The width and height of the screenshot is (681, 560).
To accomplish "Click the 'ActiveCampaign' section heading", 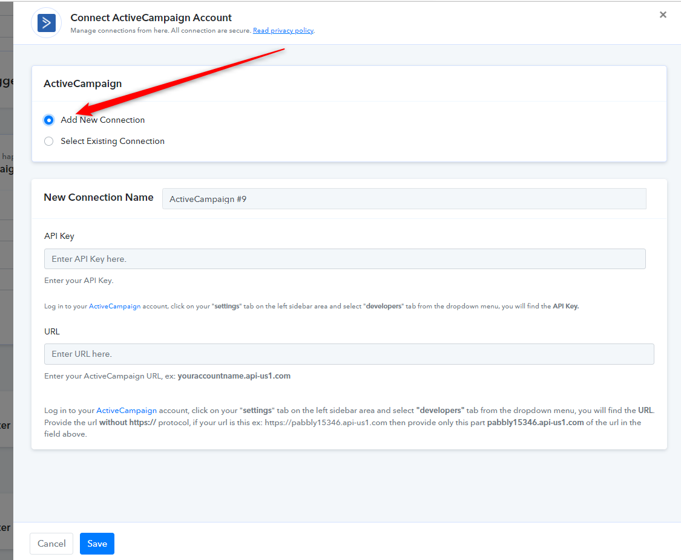I will (x=82, y=83).
